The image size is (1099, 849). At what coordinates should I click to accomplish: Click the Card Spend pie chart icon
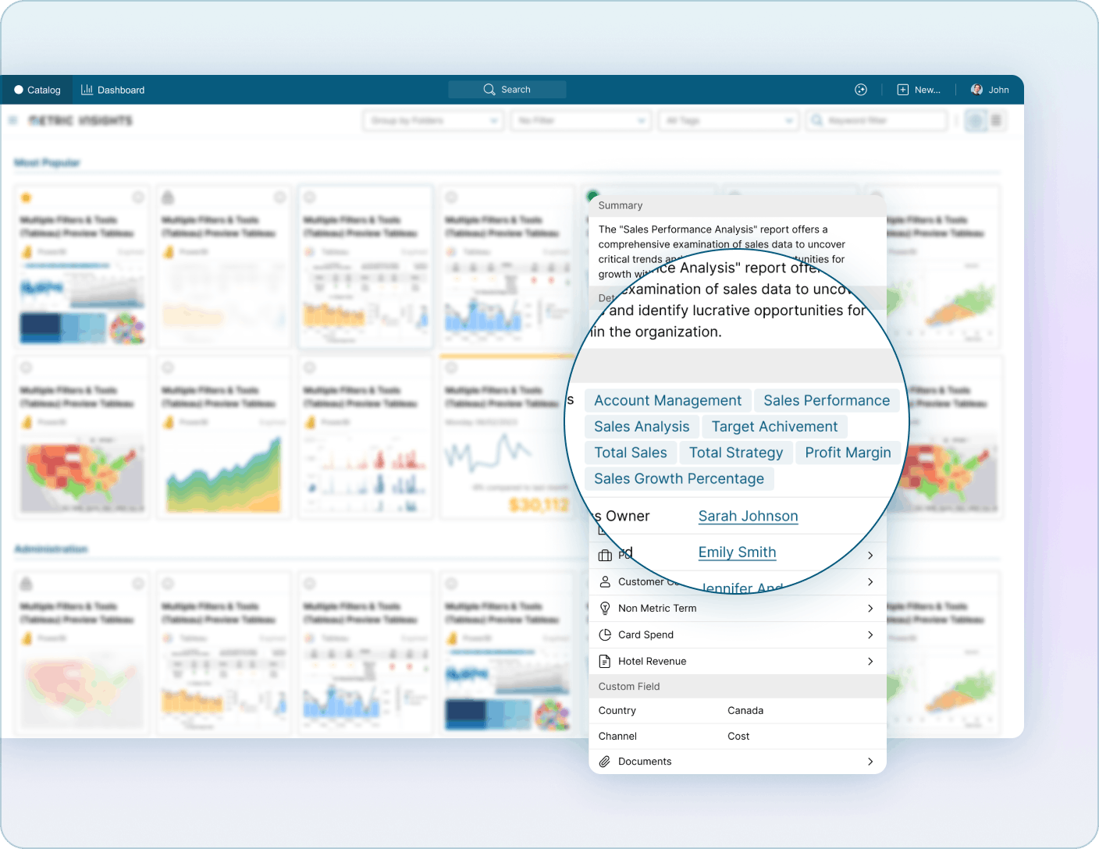(605, 634)
